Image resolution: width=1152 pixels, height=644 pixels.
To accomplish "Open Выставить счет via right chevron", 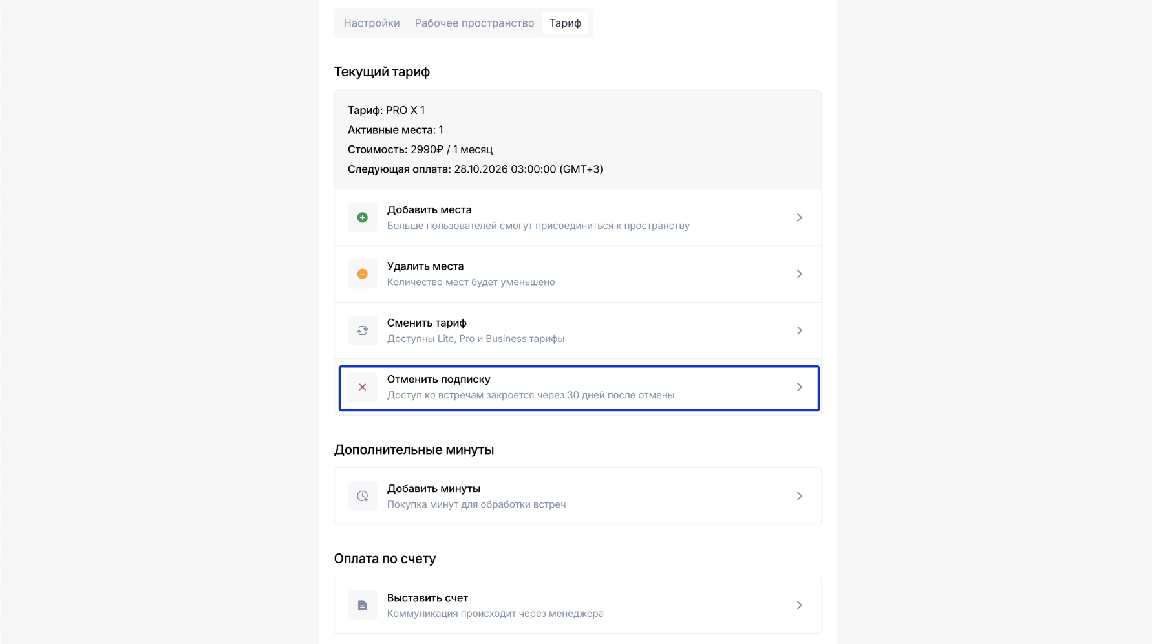I will pos(800,605).
